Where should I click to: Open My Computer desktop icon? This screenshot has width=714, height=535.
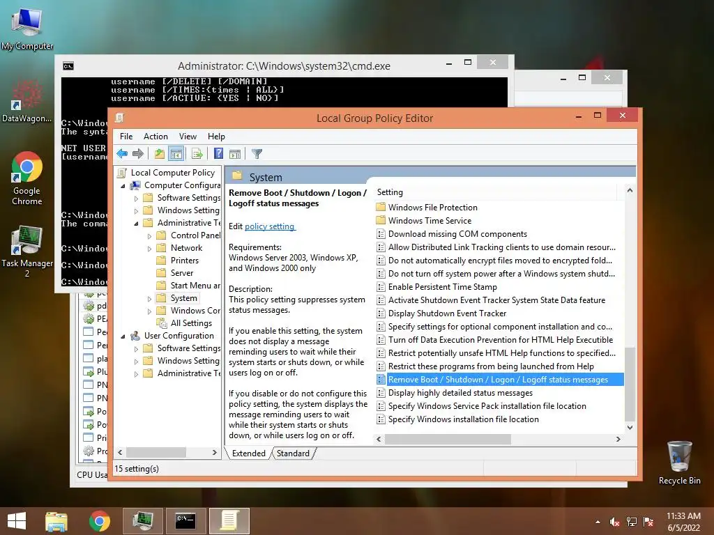(x=27, y=29)
